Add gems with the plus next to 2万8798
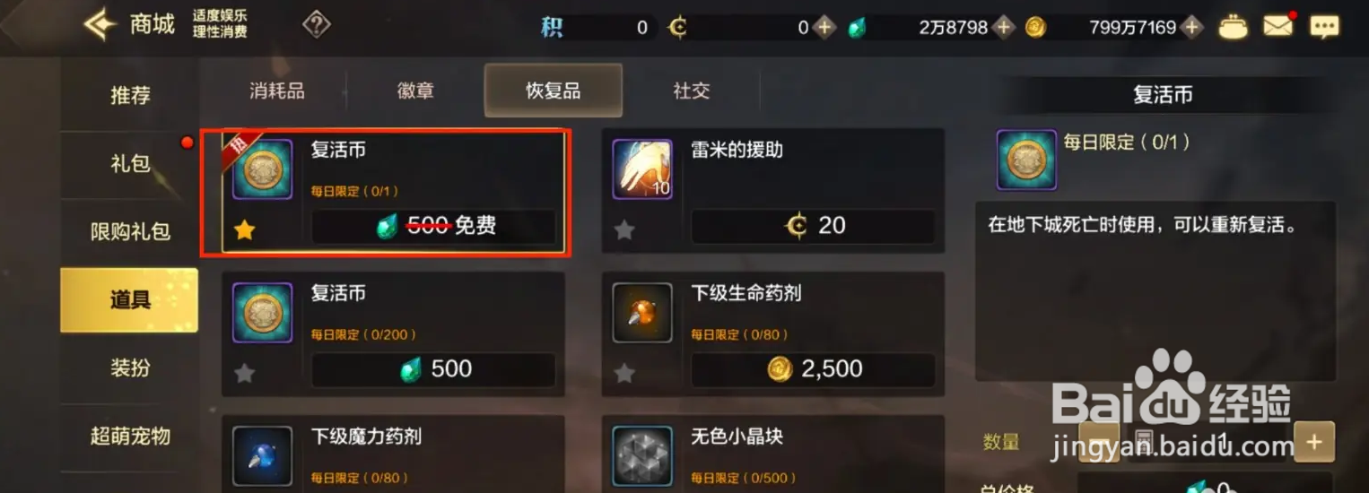 pyautogui.click(x=1003, y=28)
